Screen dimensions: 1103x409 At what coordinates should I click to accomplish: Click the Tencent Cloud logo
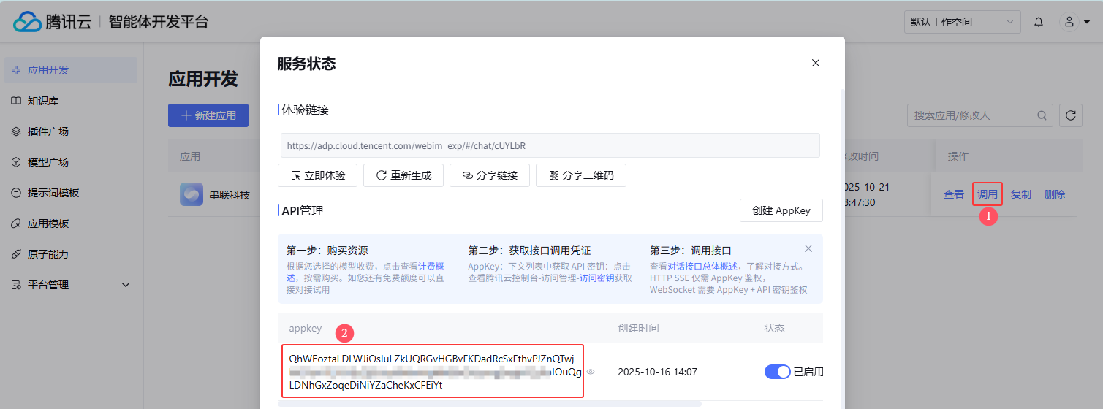51,22
